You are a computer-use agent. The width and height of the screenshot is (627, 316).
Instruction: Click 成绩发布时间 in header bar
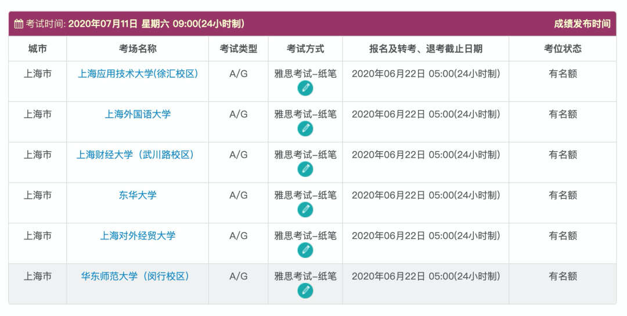(x=582, y=24)
